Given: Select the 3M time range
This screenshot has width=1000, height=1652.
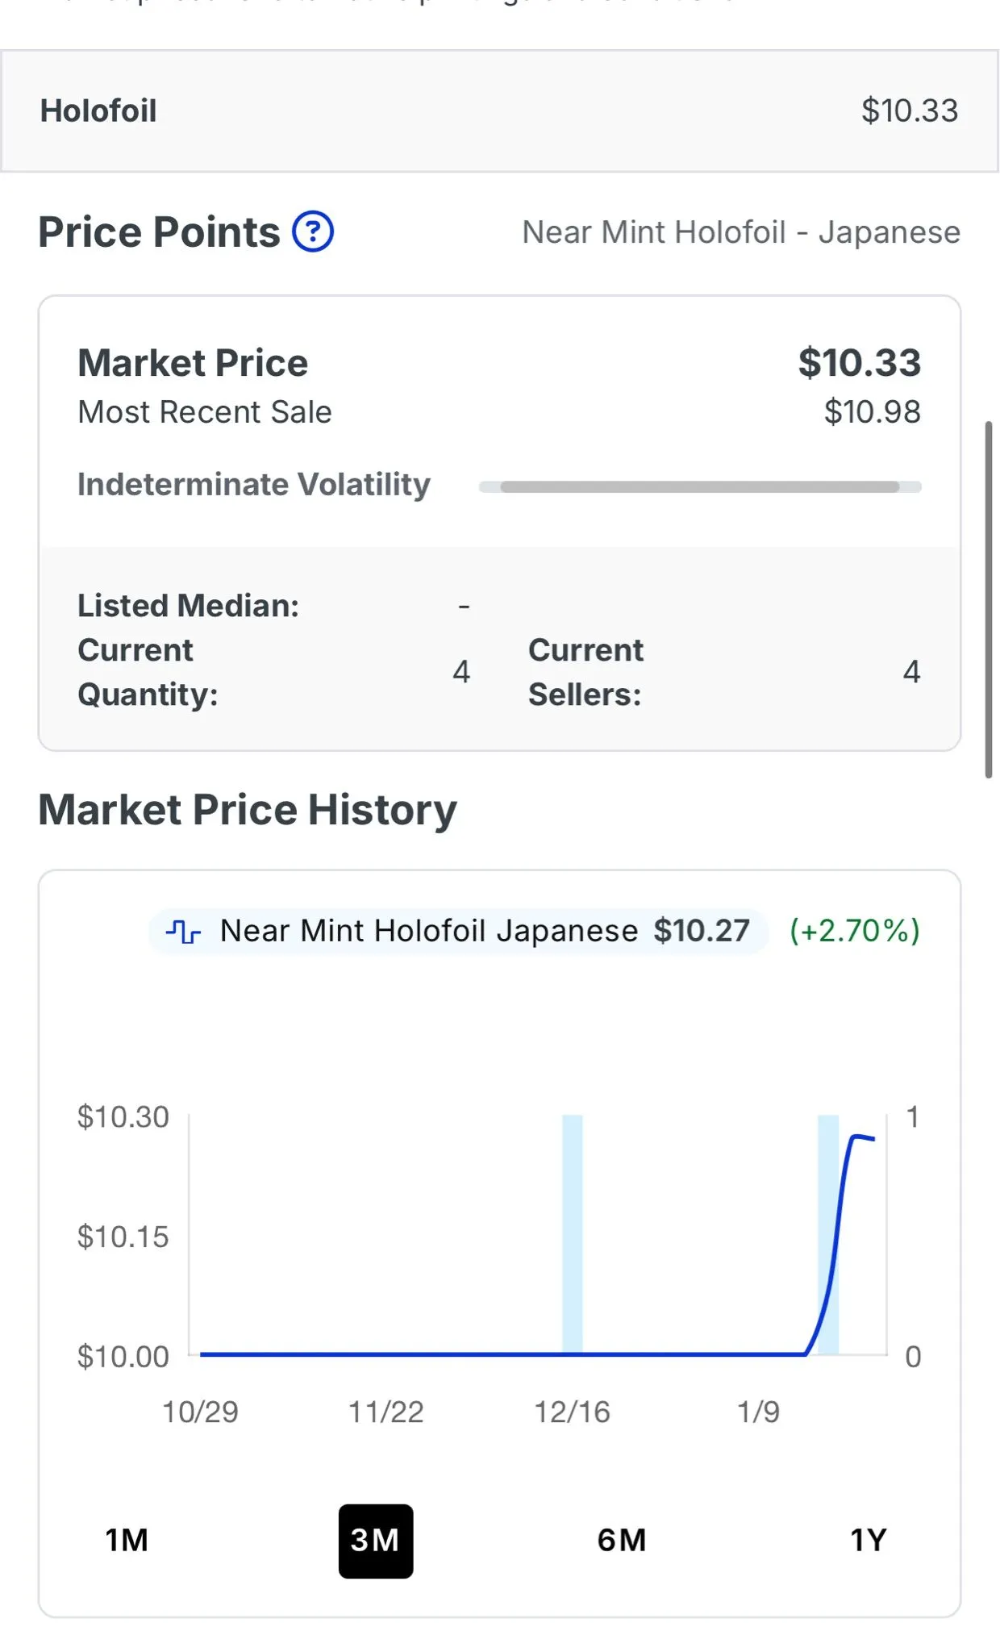Looking at the screenshot, I should 376,1541.
